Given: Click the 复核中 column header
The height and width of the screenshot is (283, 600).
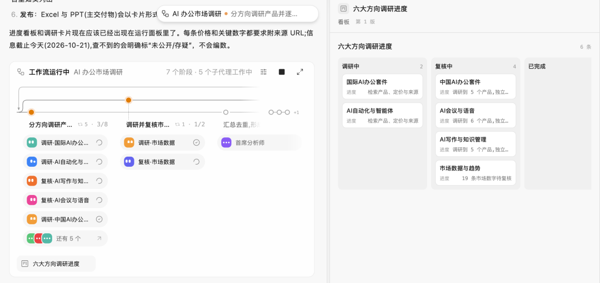Looking at the screenshot, I should coord(444,66).
